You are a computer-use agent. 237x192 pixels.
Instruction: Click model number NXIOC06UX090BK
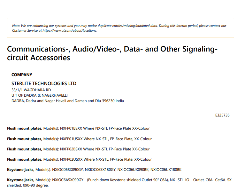(x=133, y=170)
